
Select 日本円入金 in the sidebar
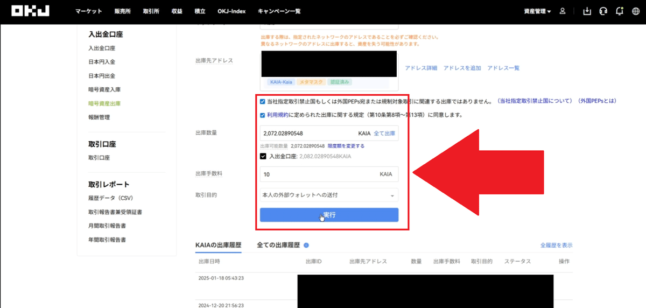102,62
